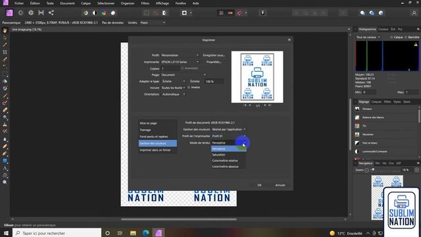Choose Colorimétrie absolue rendering mode

(x=228, y=167)
